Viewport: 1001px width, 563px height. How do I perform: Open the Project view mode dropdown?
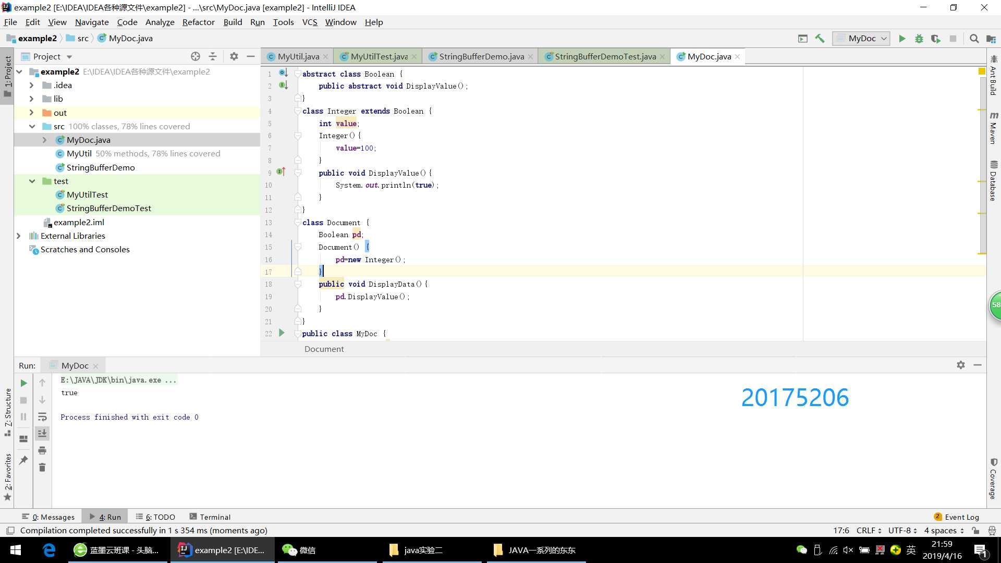[69, 57]
